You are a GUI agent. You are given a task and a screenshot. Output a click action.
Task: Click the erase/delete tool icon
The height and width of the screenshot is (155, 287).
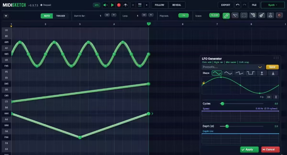[253, 15]
